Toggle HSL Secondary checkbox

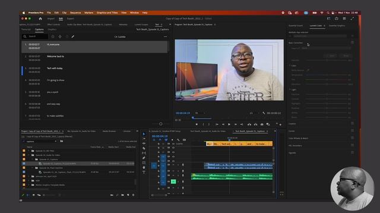click(352, 145)
